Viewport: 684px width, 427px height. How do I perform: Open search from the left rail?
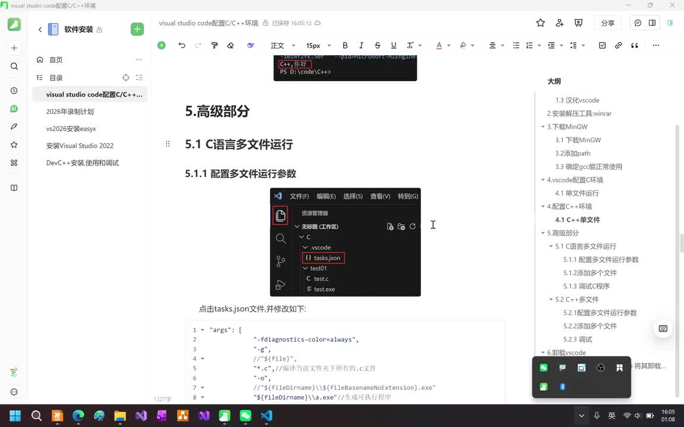click(14, 66)
